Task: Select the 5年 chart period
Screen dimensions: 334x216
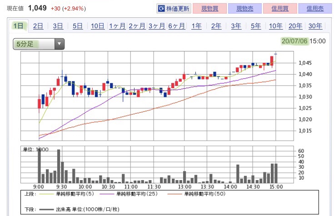Action: [256, 26]
